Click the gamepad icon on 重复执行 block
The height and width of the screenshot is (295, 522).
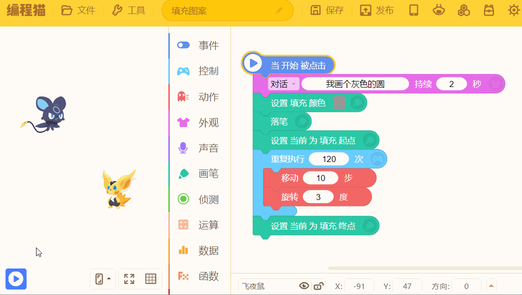378,159
